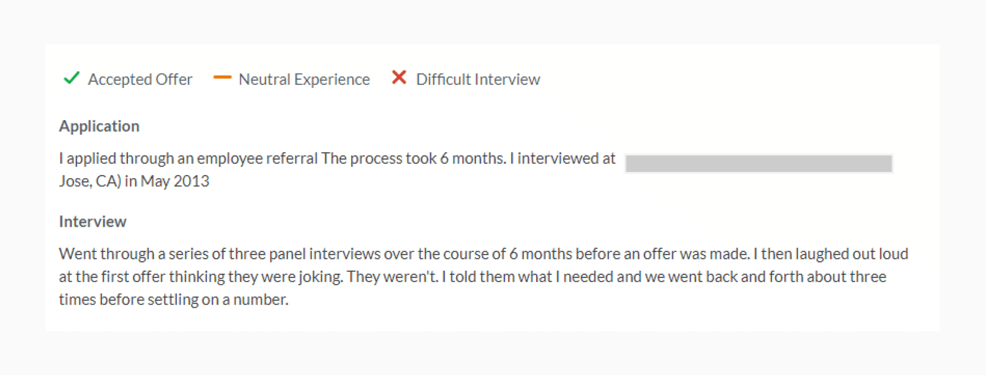The height and width of the screenshot is (375, 986).
Task: Select the Neutral Experience label
Action: coord(304,79)
